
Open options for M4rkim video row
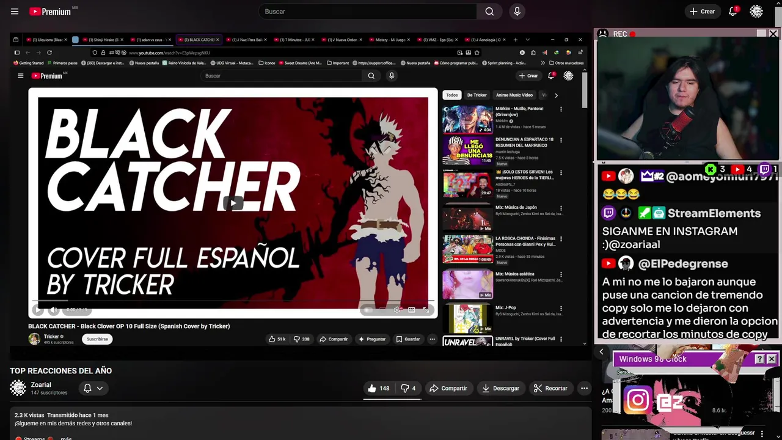pyautogui.click(x=561, y=109)
